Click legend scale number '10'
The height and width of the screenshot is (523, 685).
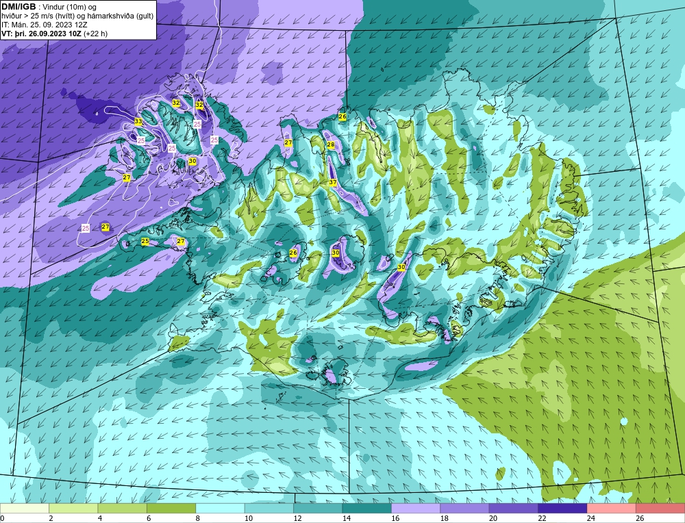pyautogui.click(x=249, y=518)
